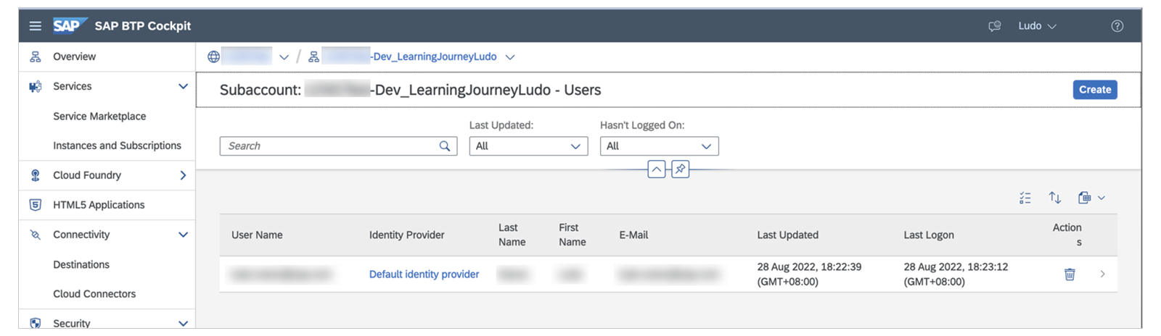Open HTML5 Applications page
Screen dimensions: 1161x336
coord(99,205)
